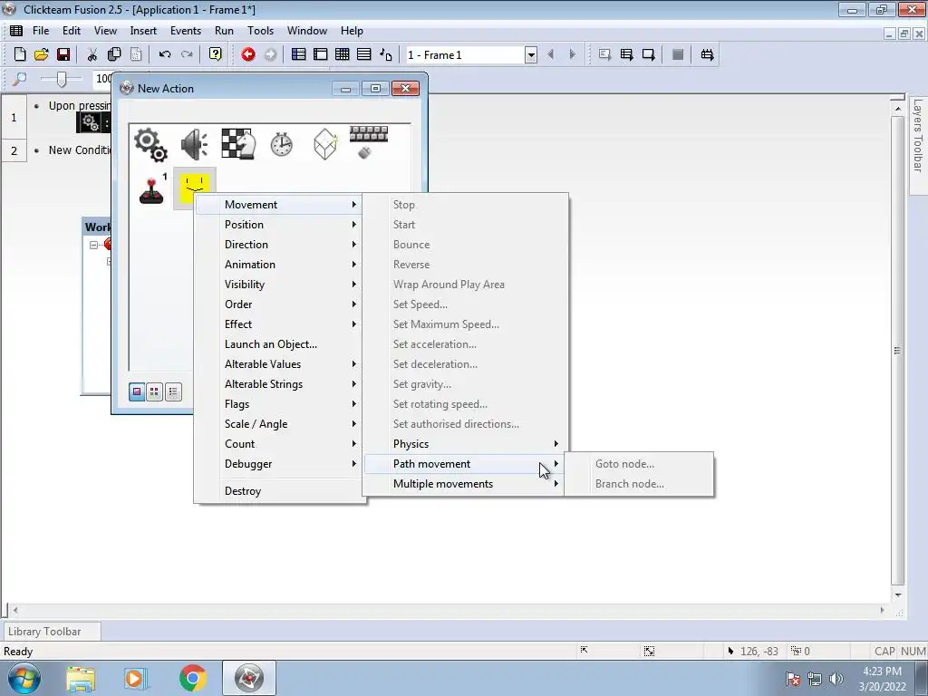The height and width of the screenshot is (696, 928).
Task: Open the Storyboard Editor icon
Action: coord(298,54)
